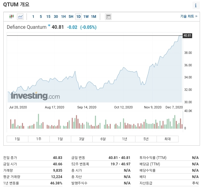Click the (-0.05%) percent change value

[88, 27]
